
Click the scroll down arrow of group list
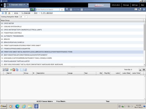(x=144, y=65)
